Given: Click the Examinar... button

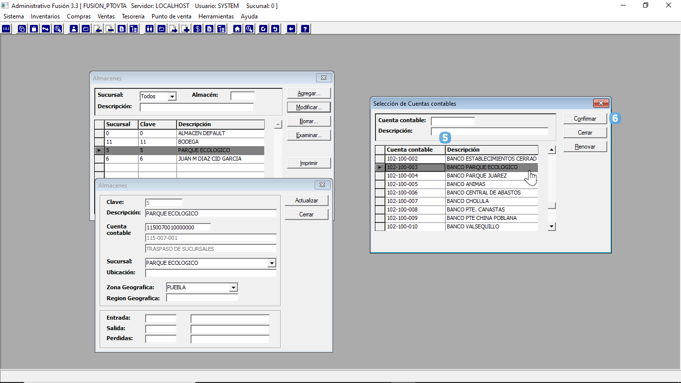Looking at the screenshot, I should click(309, 135).
